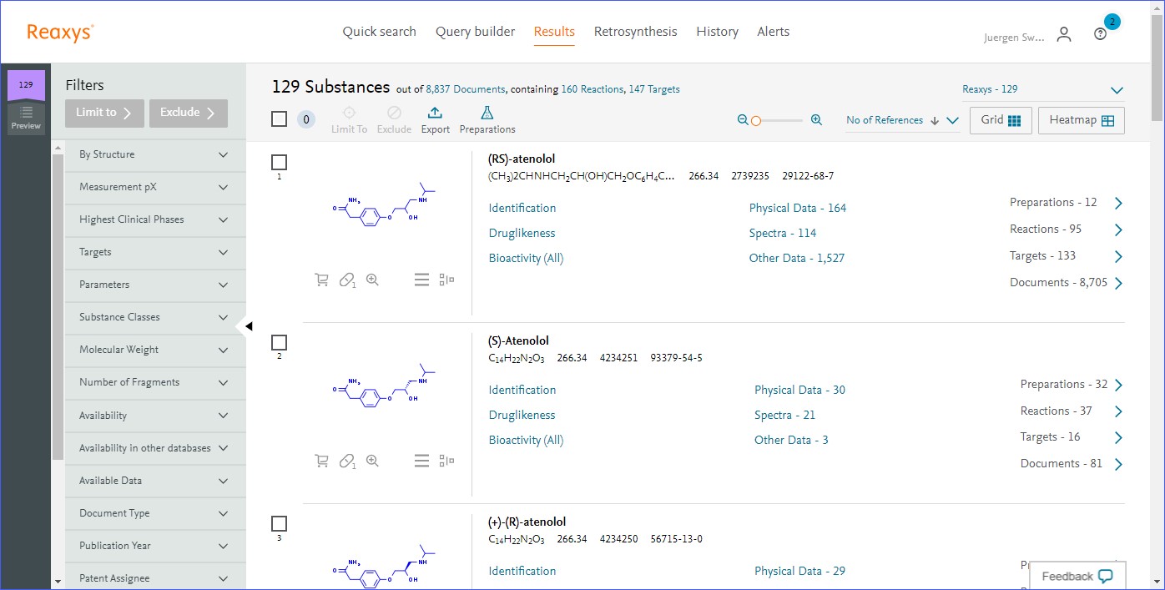Click the structure size zoom slider handle
The width and height of the screenshot is (1165, 590).
click(x=756, y=121)
